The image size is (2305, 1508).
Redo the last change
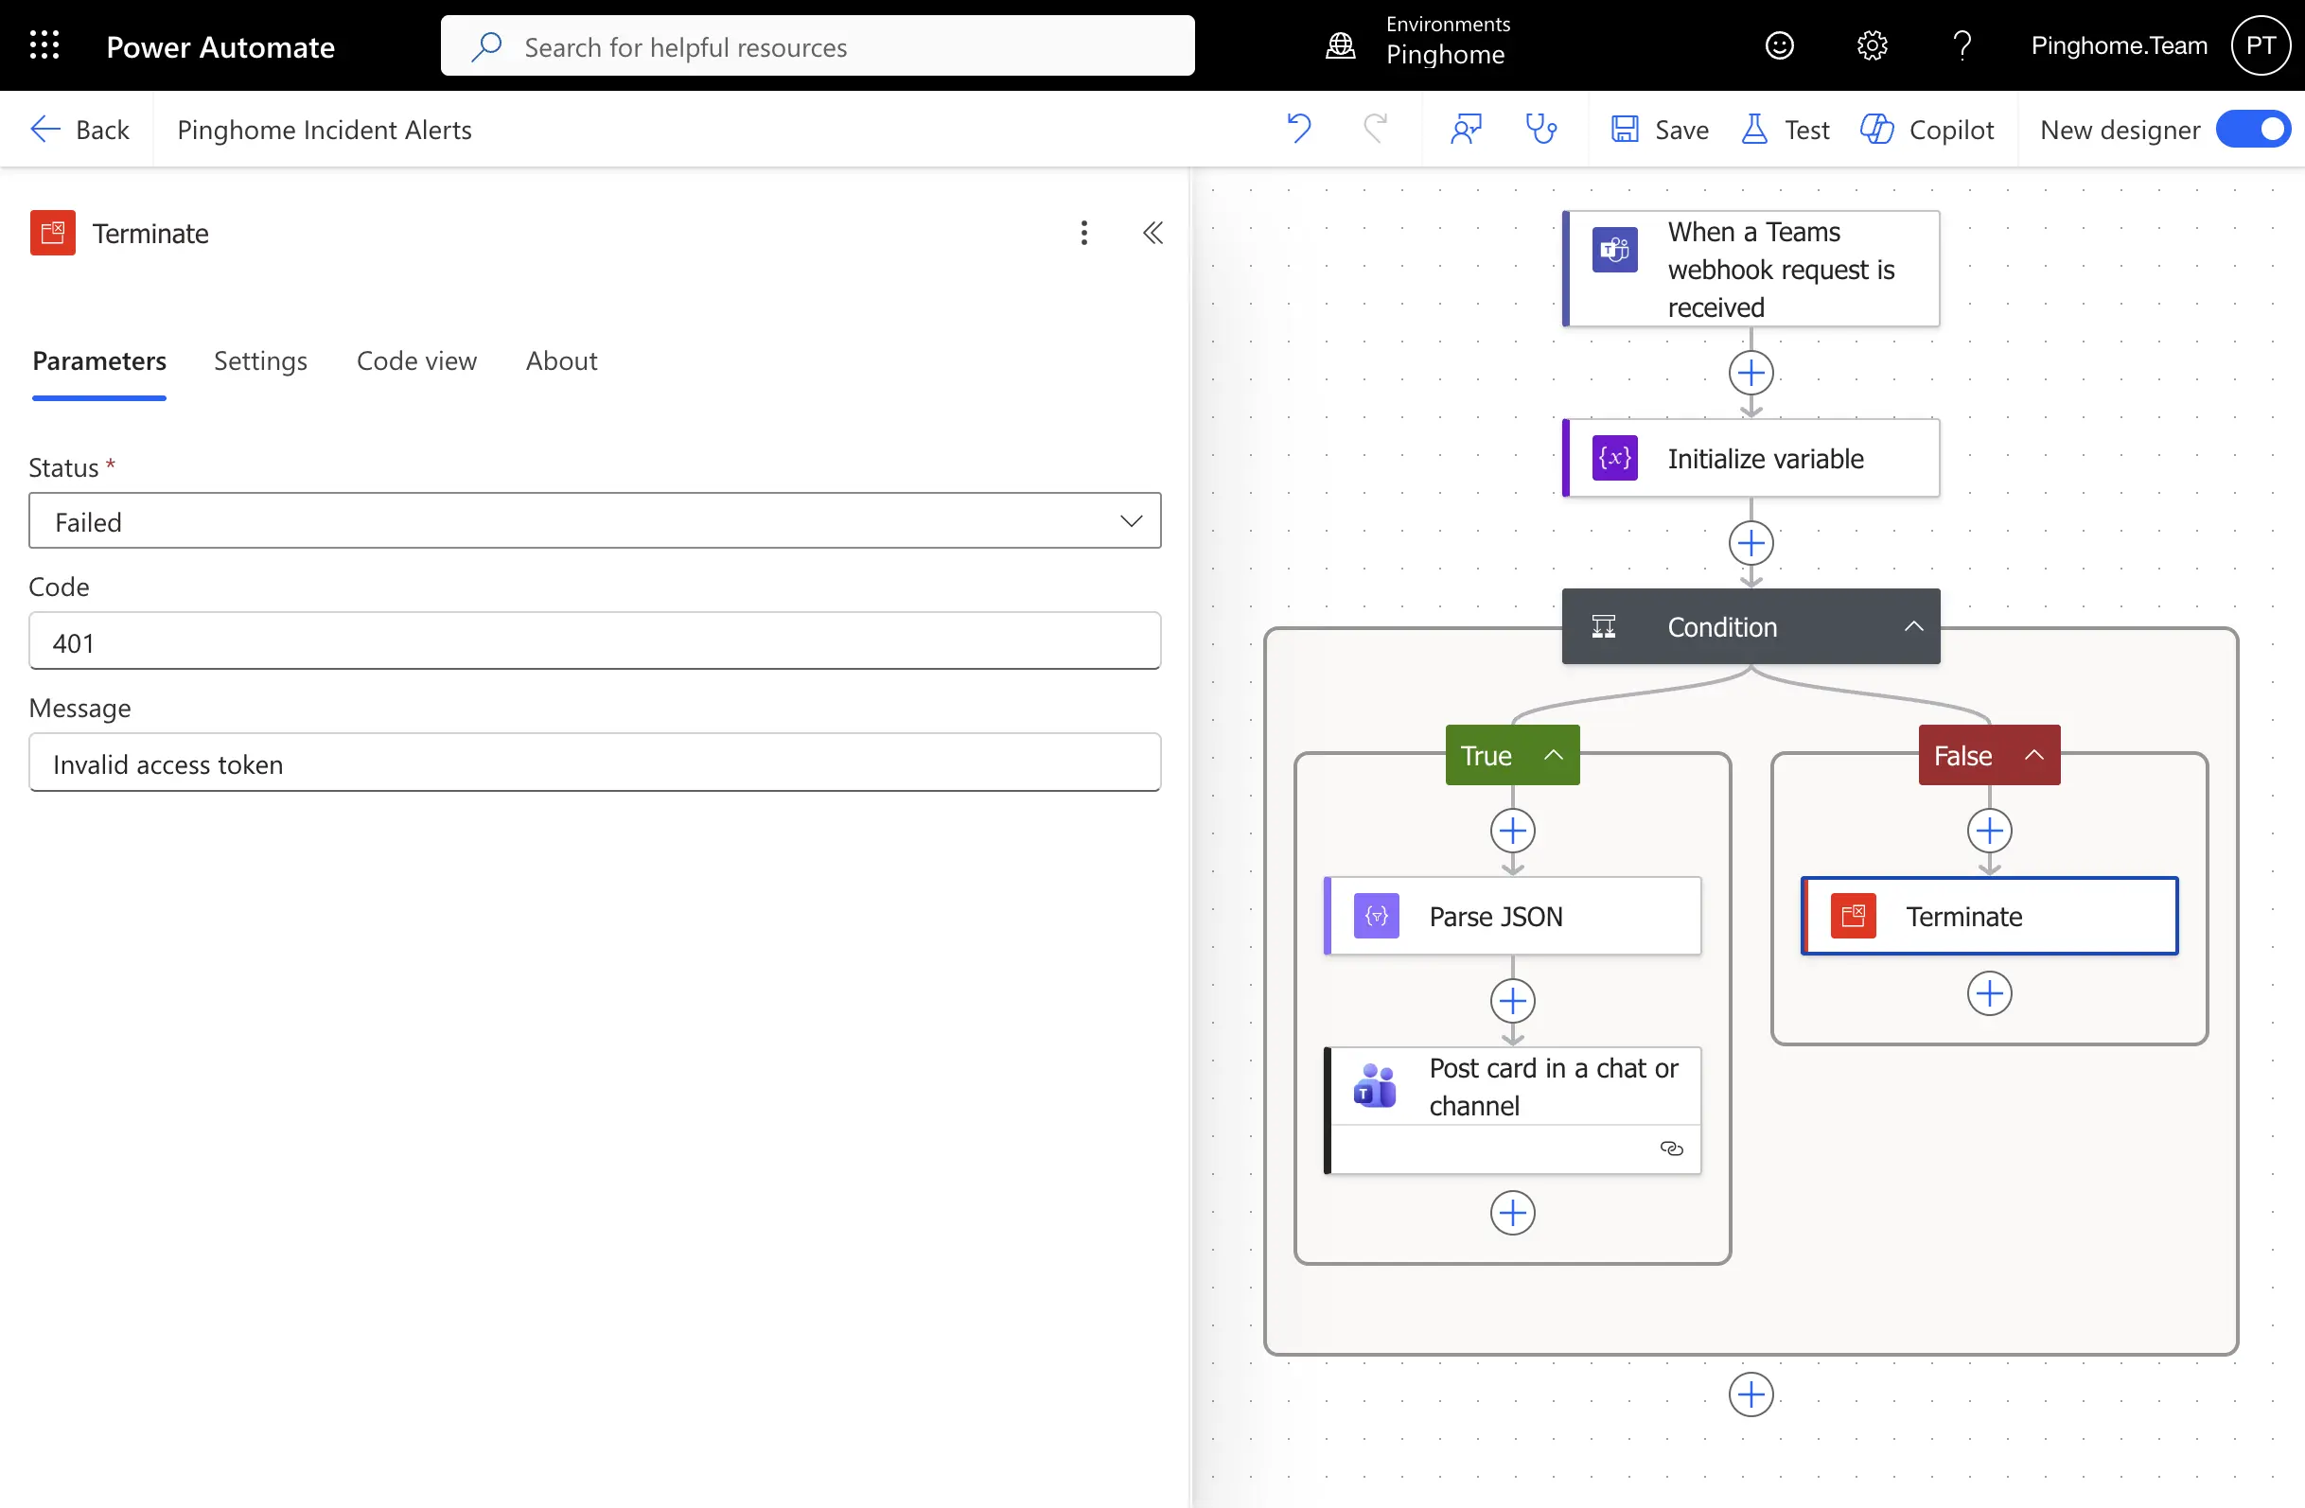coord(1376,129)
